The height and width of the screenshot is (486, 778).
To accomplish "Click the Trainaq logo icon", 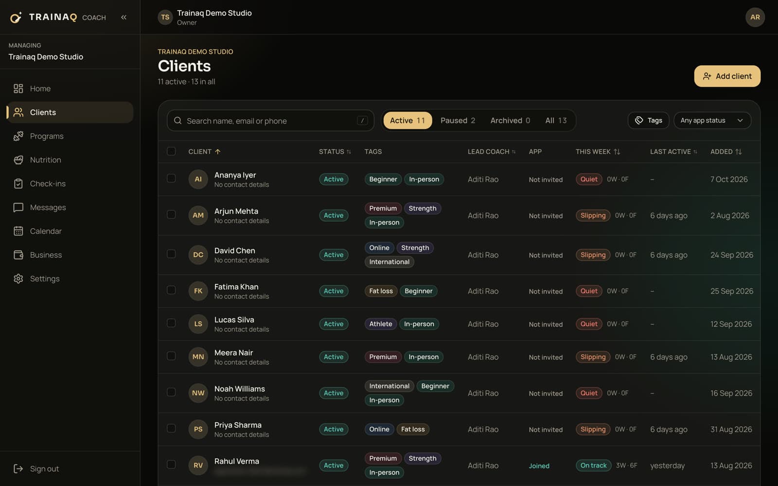I will coord(16,17).
